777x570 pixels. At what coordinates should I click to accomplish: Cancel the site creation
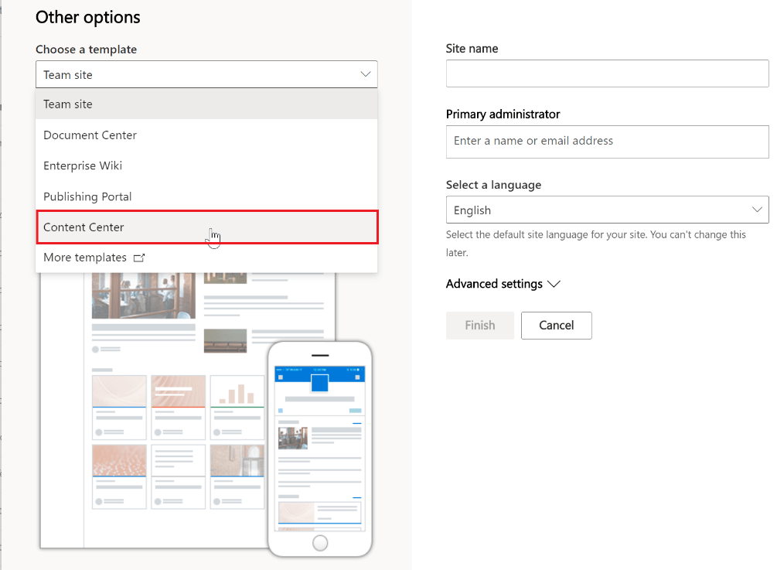pos(556,326)
